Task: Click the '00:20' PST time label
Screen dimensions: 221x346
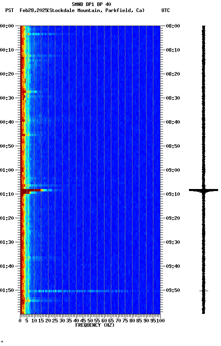Action: pyautogui.click(x=7, y=74)
